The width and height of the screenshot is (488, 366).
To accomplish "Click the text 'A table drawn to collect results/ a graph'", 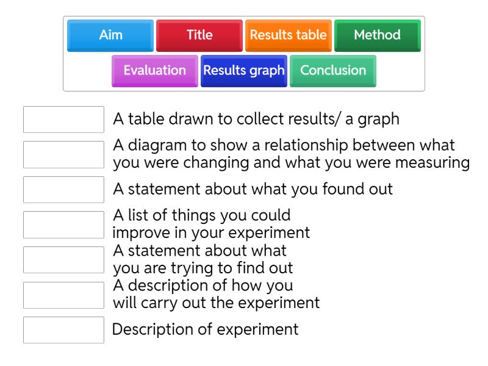I will pos(256,120).
